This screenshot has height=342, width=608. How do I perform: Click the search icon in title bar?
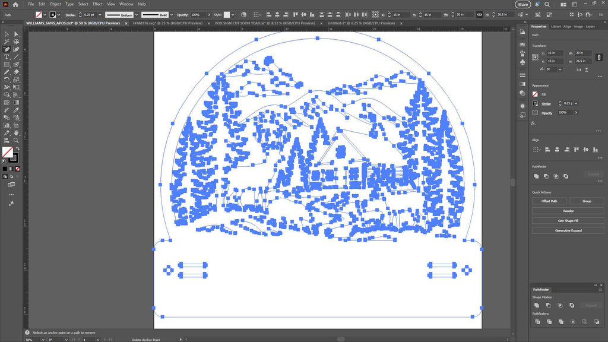547,4
